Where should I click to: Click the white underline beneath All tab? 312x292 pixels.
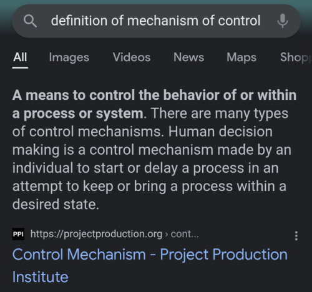20,67
